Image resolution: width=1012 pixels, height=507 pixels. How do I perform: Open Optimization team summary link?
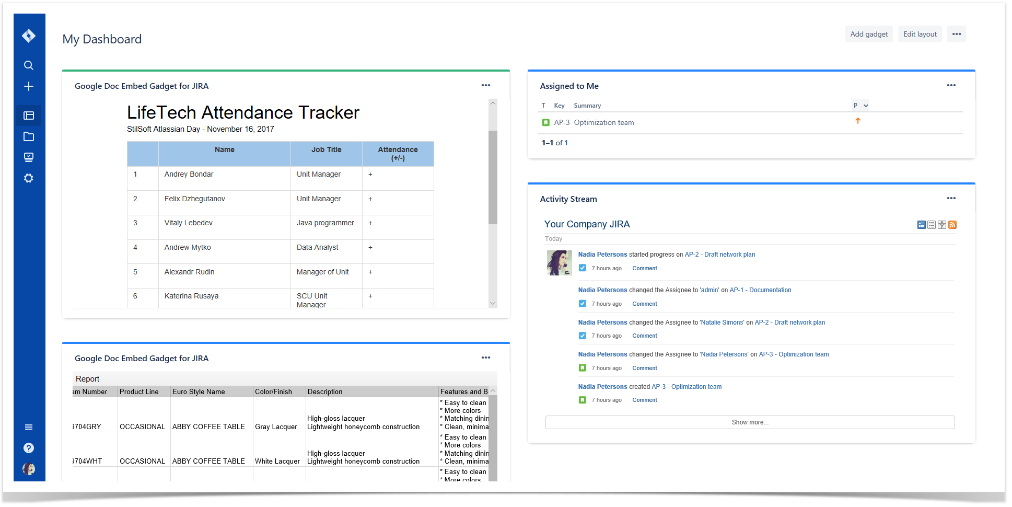click(x=604, y=122)
